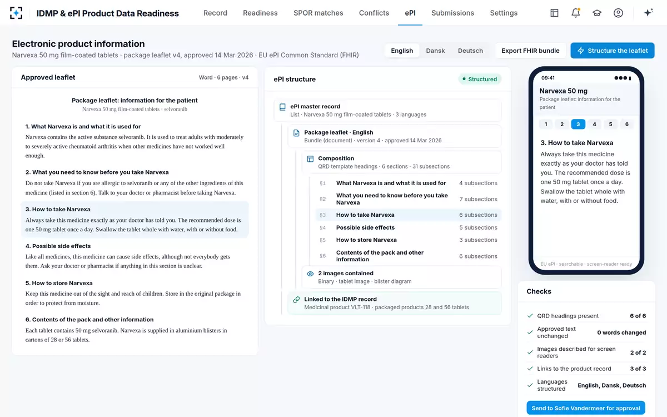Click the link icon on IDMP record

pyautogui.click(x=296, y=299)
